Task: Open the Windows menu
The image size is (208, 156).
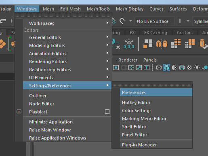Action: click(x=27, y=9)
